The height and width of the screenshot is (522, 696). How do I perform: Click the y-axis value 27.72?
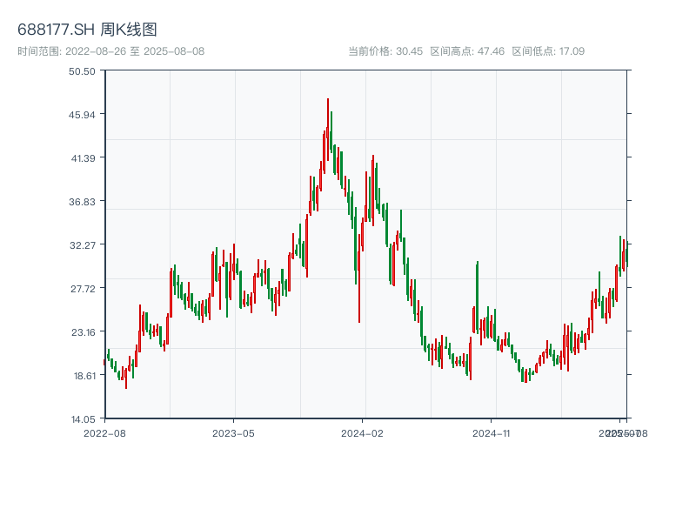click(x=83, y=289)
